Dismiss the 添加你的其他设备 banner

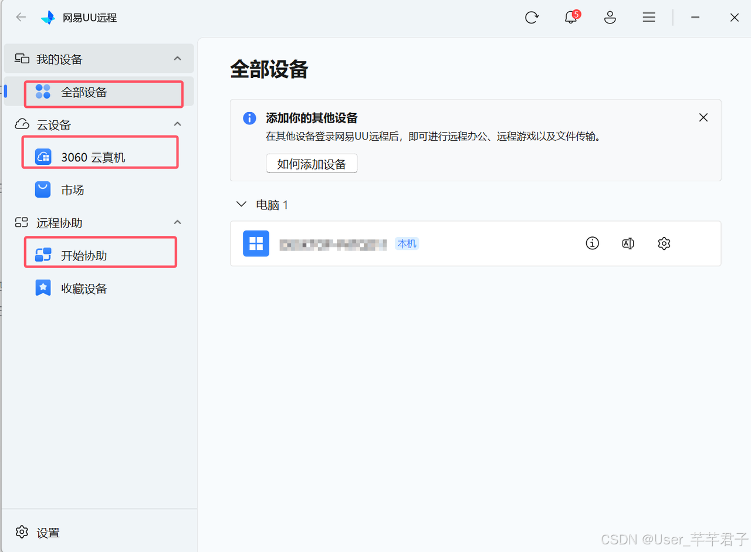[x=703, y=117]
